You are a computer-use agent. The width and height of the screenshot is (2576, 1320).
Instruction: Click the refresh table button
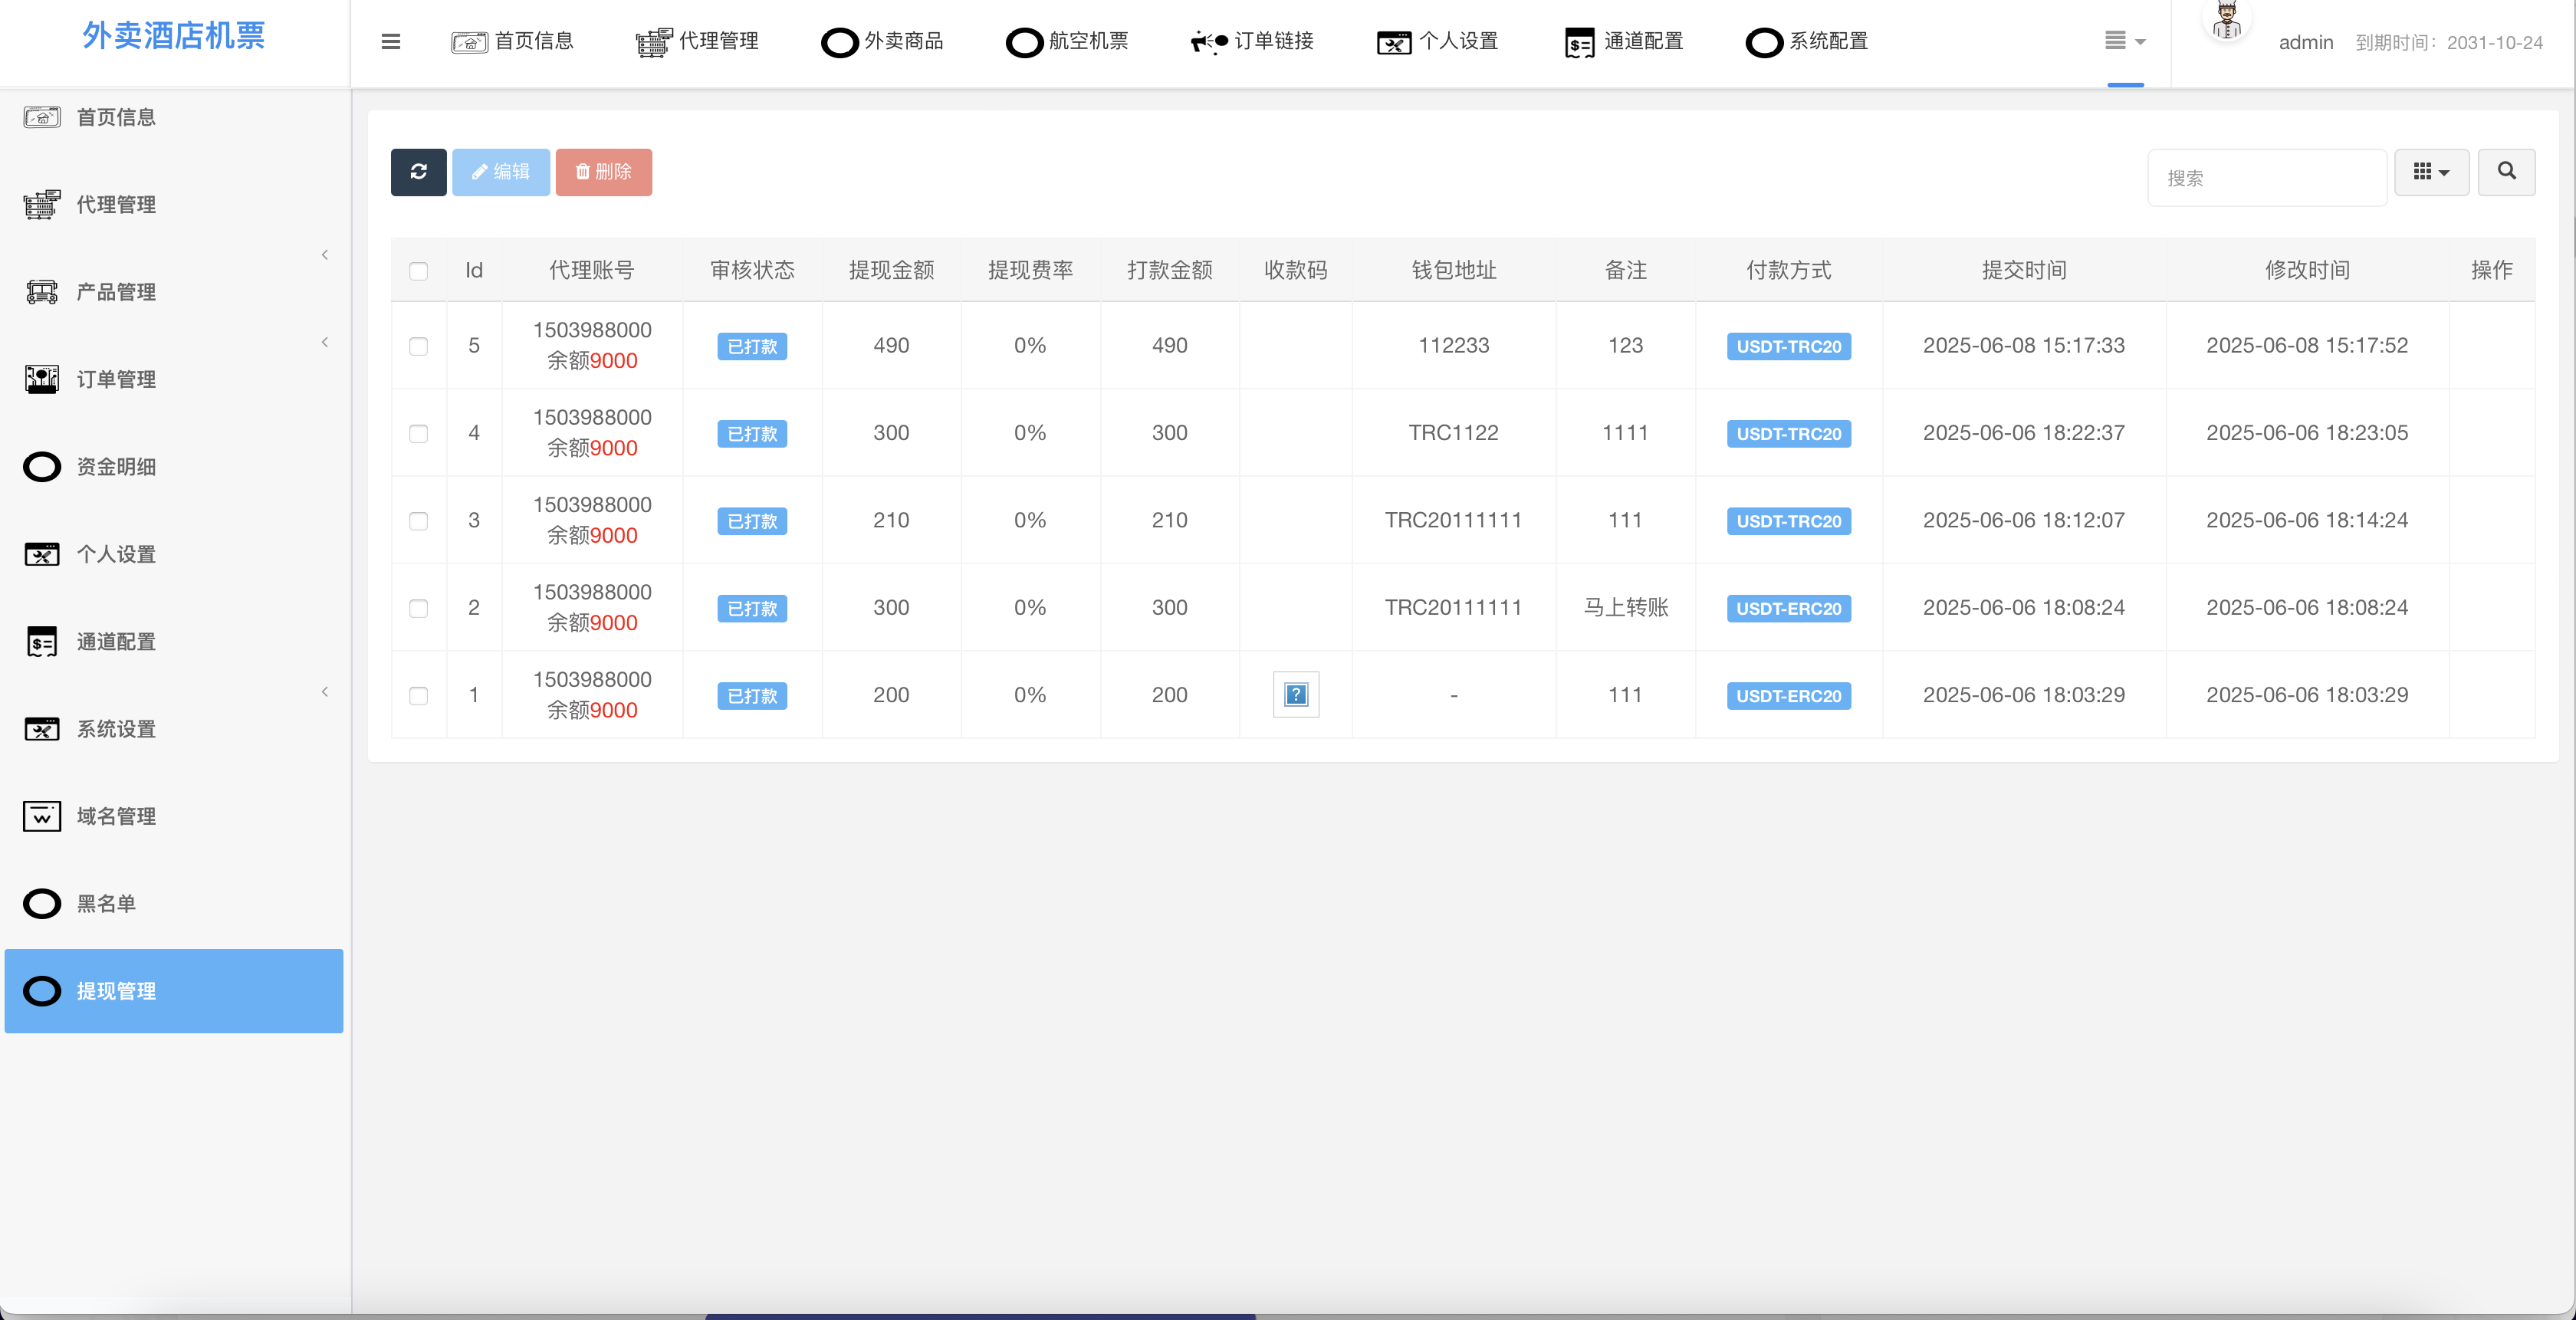pyautogui.click(x=418, y=172)
